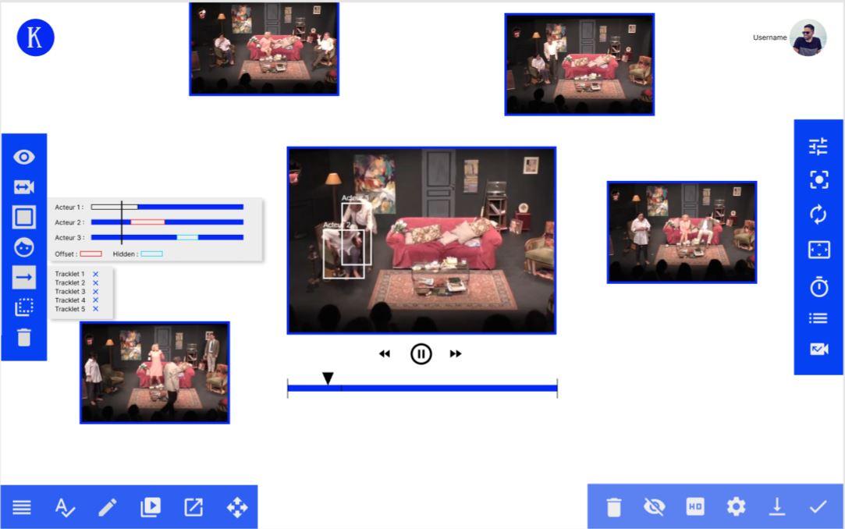This screenshot has width=845, height=529.
Task: Click the fast-forward button
Action: click(x=456, y=354)
